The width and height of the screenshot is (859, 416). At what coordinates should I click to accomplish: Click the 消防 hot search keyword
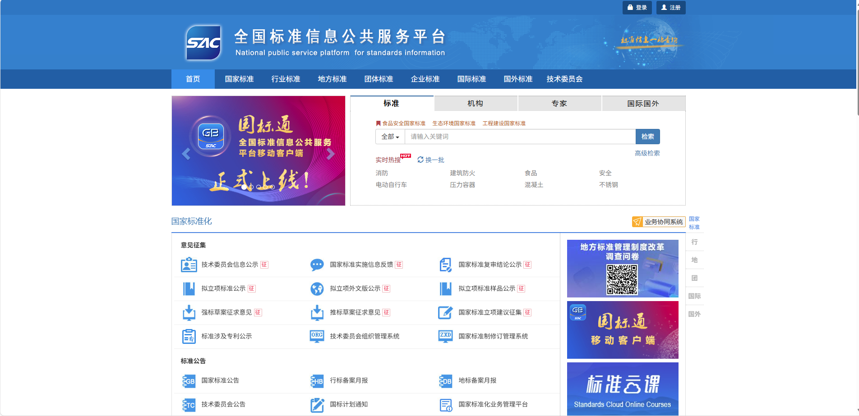(x=381, y=173)
